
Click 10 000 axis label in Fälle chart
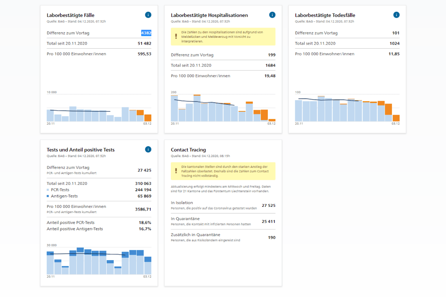(52, 92)
